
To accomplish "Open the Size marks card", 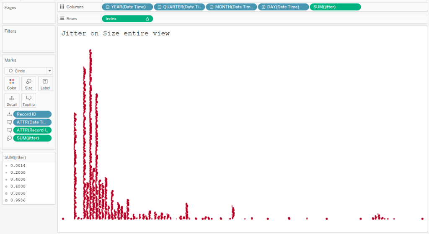I will point(28,84).
